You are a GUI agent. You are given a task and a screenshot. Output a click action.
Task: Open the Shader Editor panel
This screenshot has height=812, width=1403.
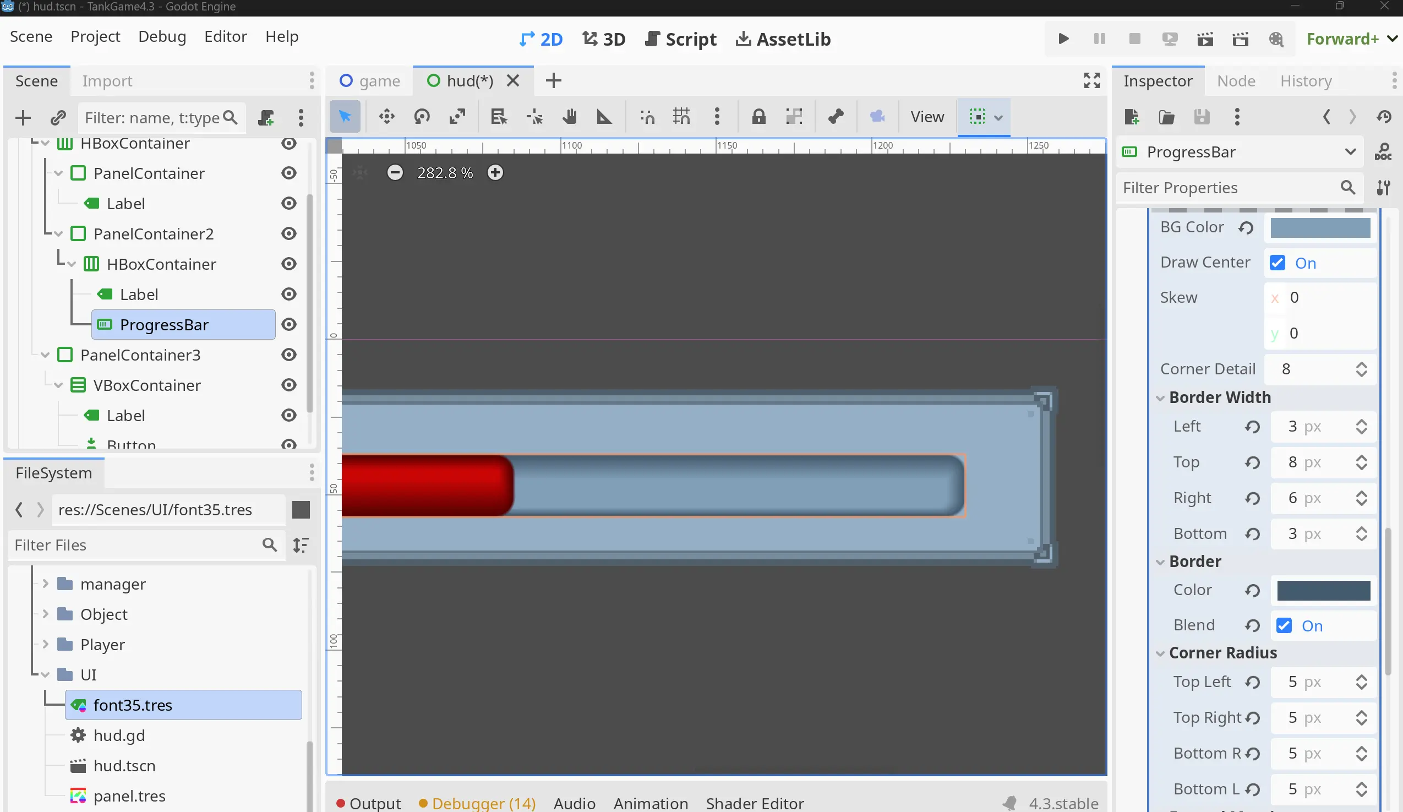tap(755, 803)
